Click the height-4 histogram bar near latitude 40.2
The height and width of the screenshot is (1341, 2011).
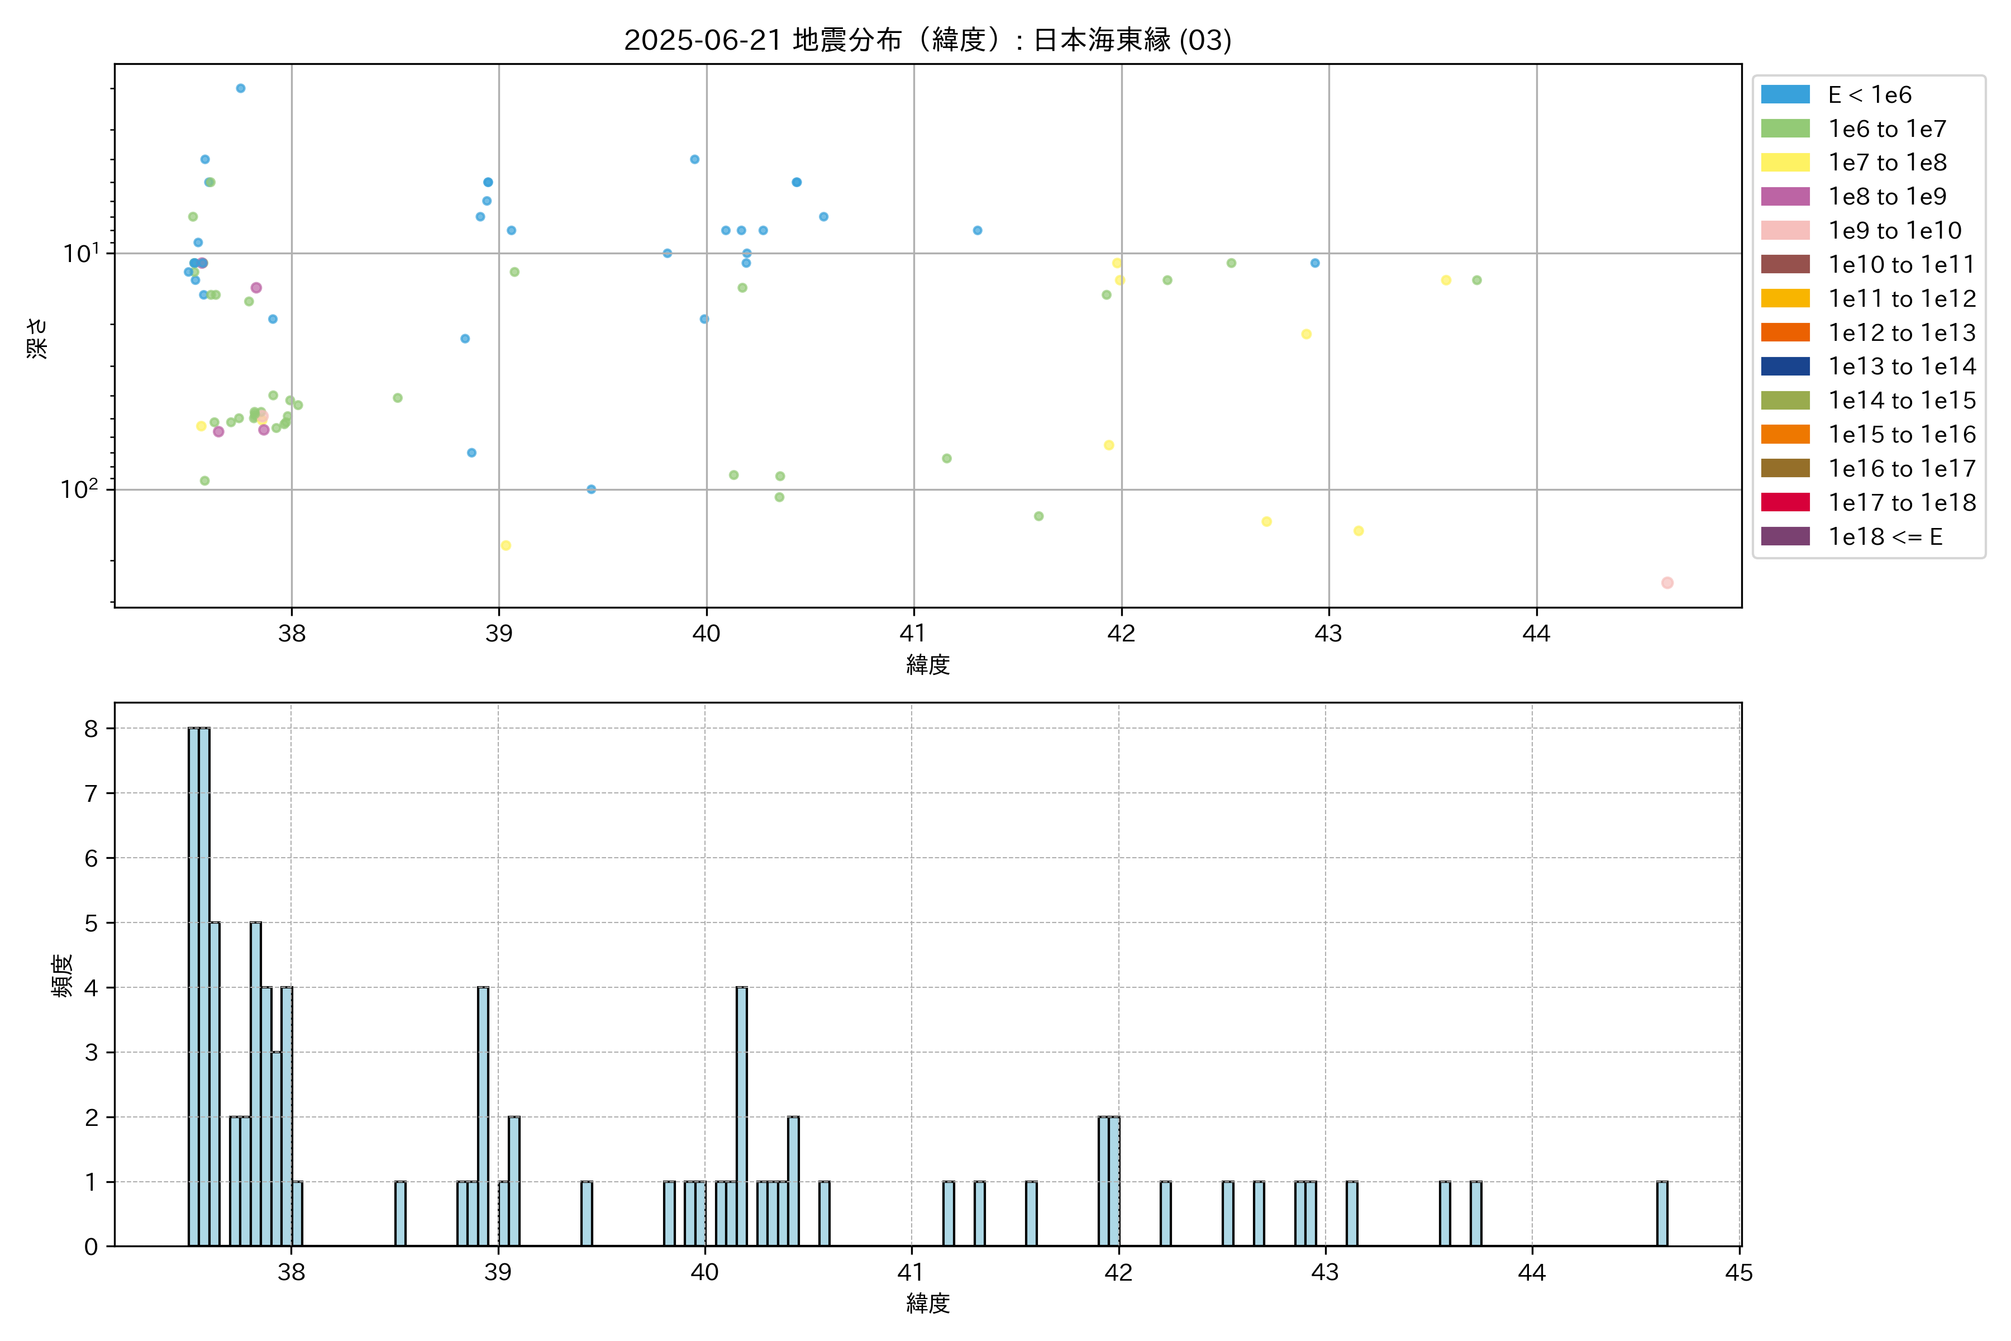click(x=741, y=1115)
